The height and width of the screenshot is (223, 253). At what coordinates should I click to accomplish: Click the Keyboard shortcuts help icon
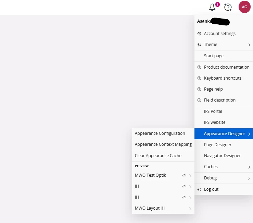point(199,78)
